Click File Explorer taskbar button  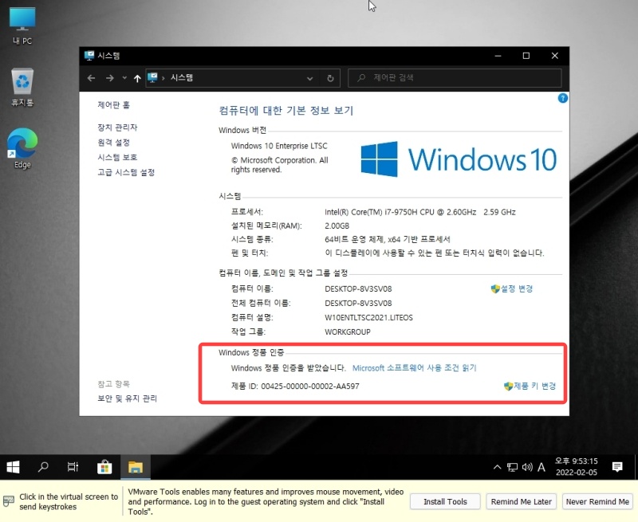pyautogui.click(x=135, y=467)
